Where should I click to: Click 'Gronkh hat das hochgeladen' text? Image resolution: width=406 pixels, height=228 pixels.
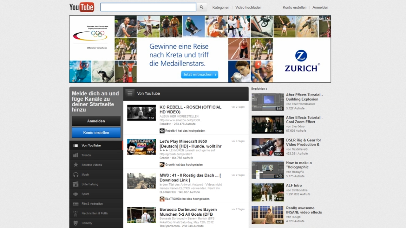click(x=184, y=165)
